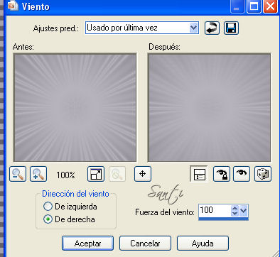This screenshot has height=257, width=280.
Task: Click the Aceptar button
Action: click(87, 243)
